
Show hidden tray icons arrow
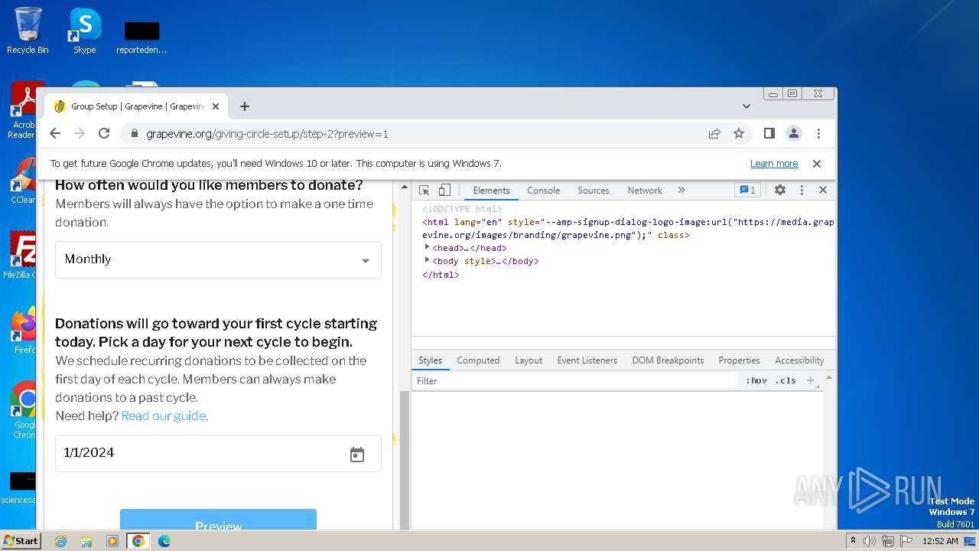pos(853,541)
